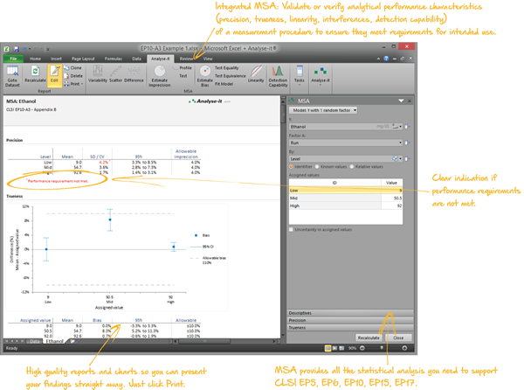Click the Delete report icon
Viewport: 524px width, 390px height.
73,76
